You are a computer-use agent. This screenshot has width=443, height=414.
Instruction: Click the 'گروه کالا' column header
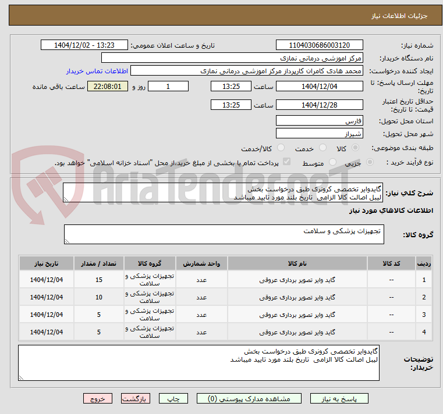point(150,263)
